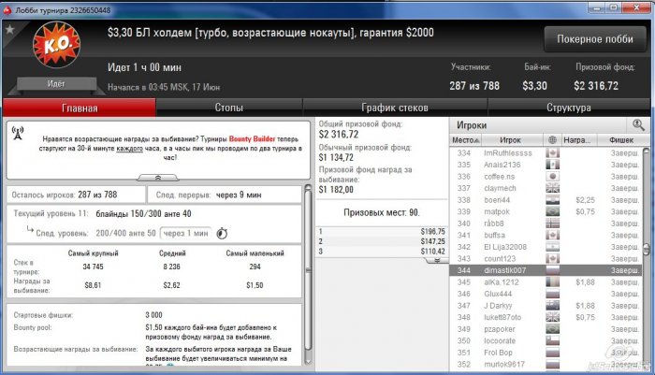Click flag icon next to råbb8
Screen dimensions: 655x375
pyautogui.click(x=552, y=224)
